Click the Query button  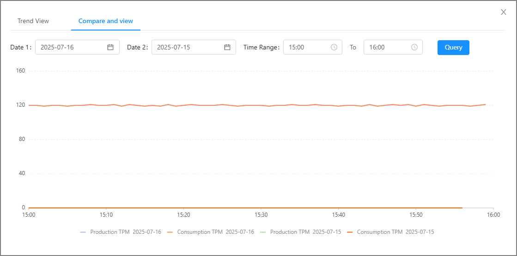(x=453, y=47)
